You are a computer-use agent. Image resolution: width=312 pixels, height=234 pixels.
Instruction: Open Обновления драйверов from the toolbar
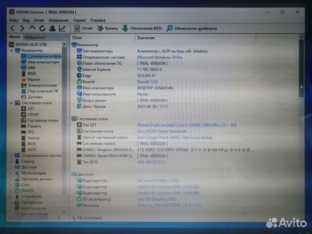click(192, 29)
